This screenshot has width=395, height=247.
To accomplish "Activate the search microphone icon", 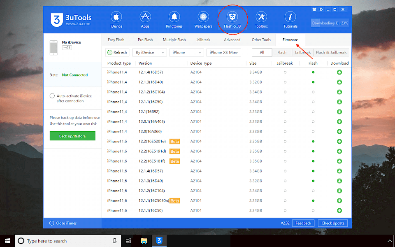I will coord(115,241).
